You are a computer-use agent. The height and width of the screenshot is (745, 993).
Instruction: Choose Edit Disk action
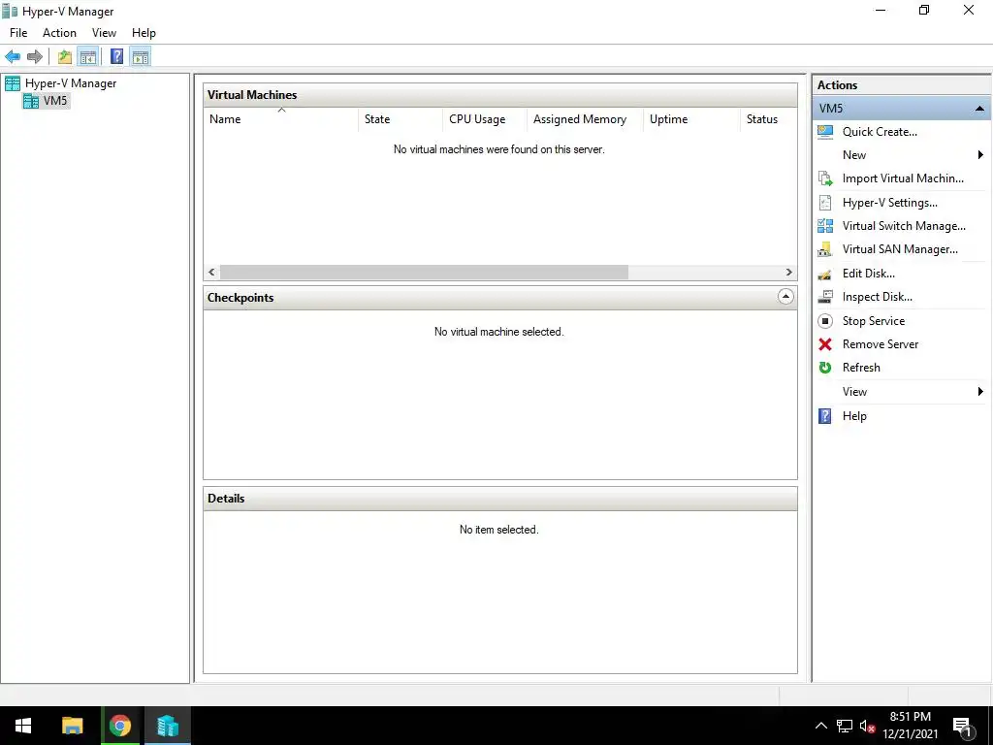868,274
